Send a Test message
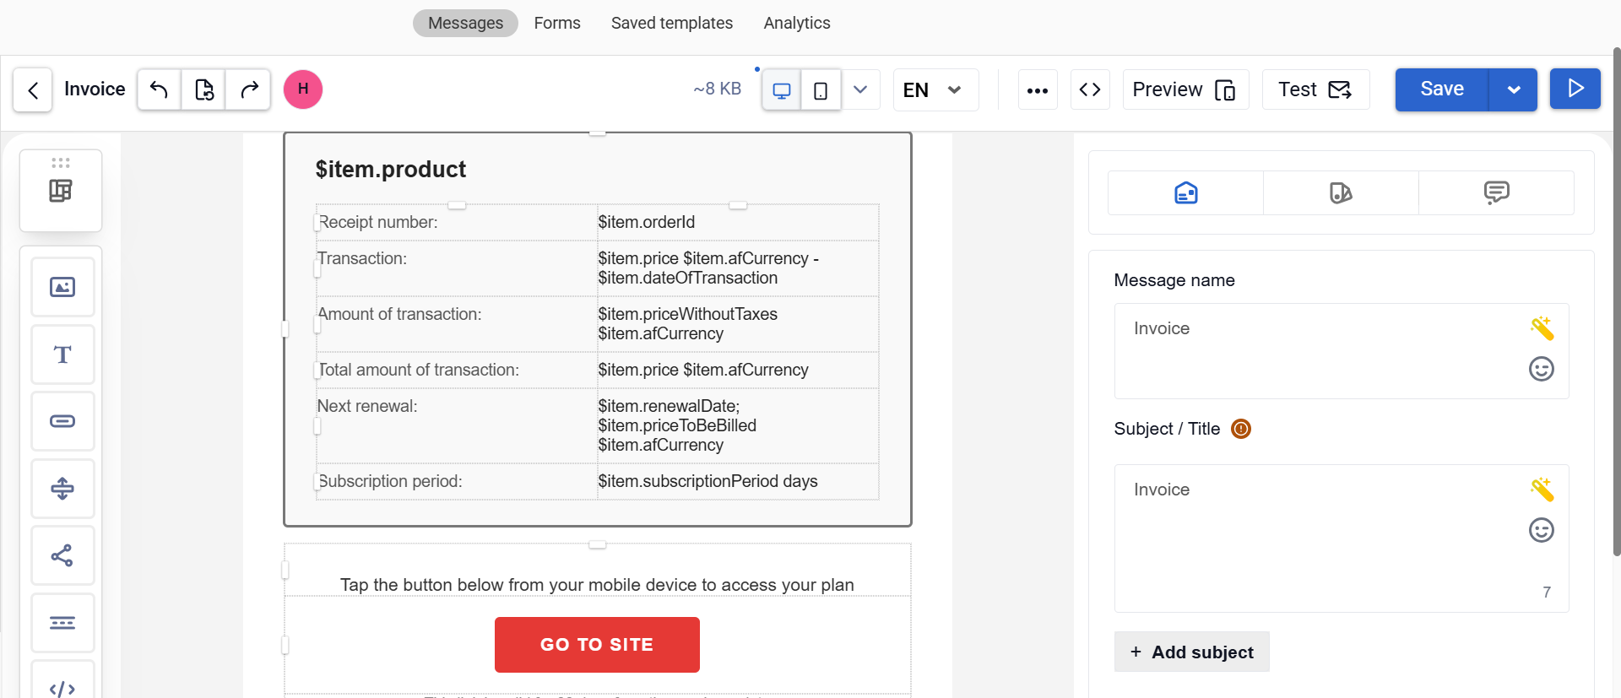The height and width of the screenshot is (698, 1621). [x=1315, y=89]
